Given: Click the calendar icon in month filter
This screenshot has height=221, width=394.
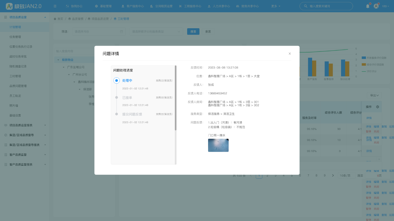Looking at the screenshot, I should point(122,31).
